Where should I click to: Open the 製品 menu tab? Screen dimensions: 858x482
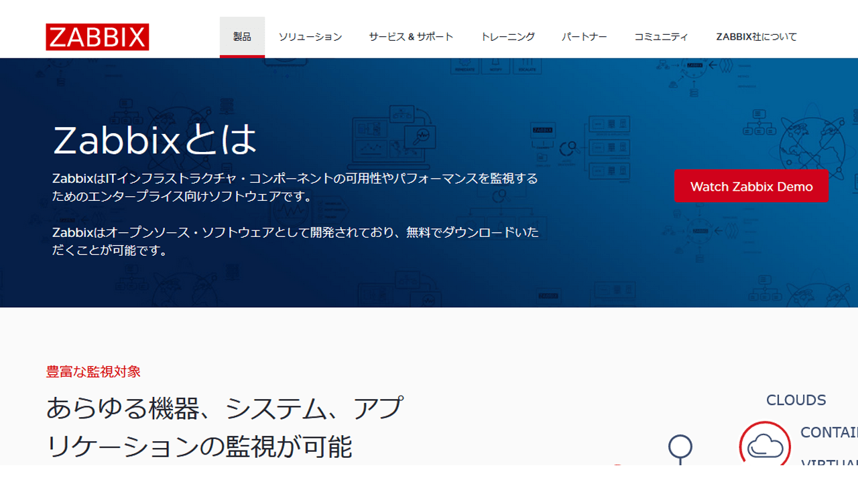click(242, 37)
